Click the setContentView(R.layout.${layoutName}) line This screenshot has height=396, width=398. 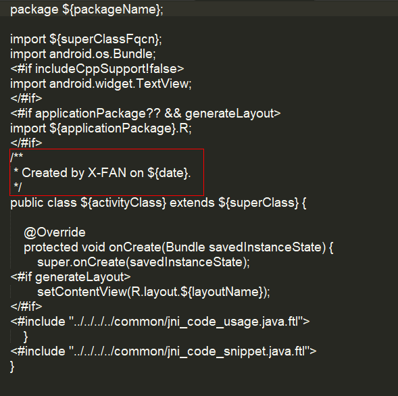[x=154, y=292]
